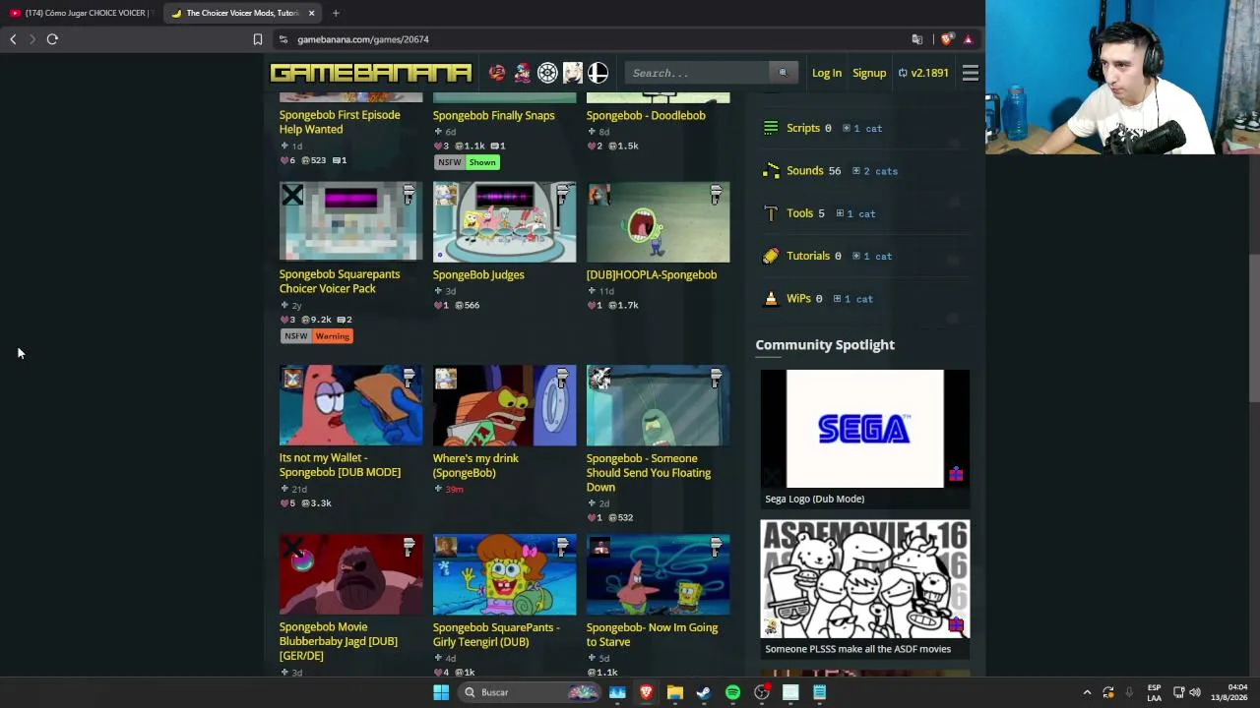Open OBS Studio from the taskbar
1260x708 pixels.
[x=761, y=692]
